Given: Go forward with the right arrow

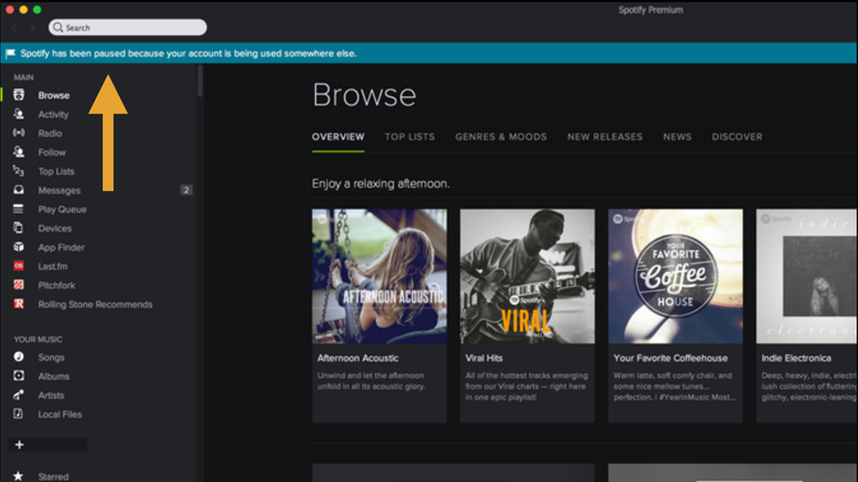Looking at the screenshot, I should click(x=33, y=28).
